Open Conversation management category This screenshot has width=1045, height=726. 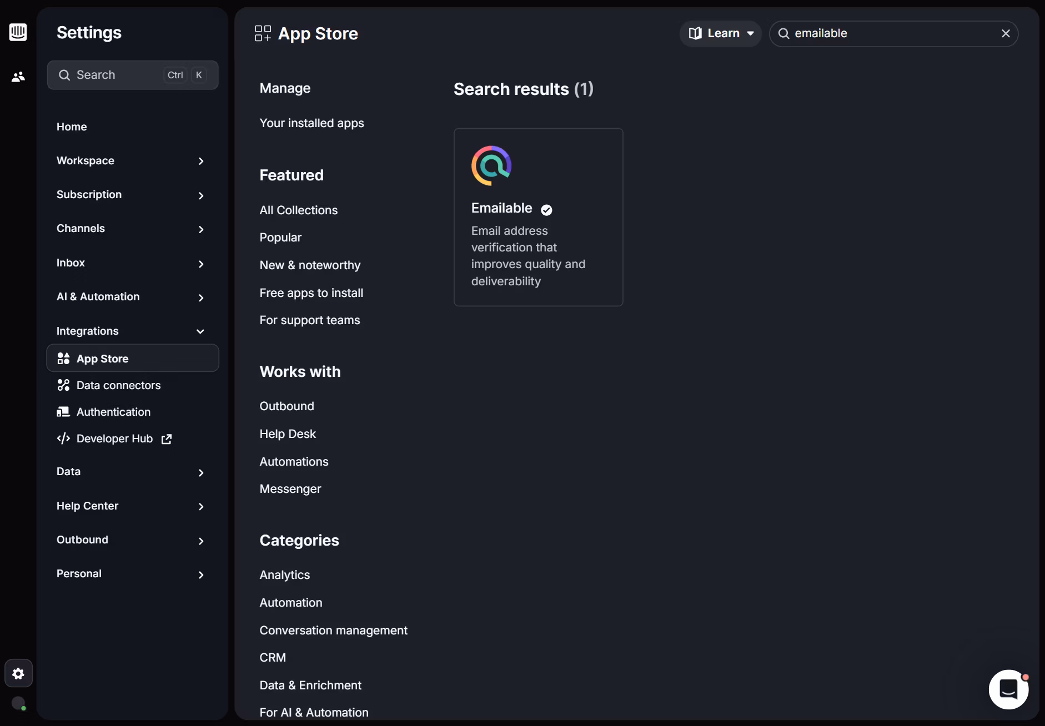333,631
